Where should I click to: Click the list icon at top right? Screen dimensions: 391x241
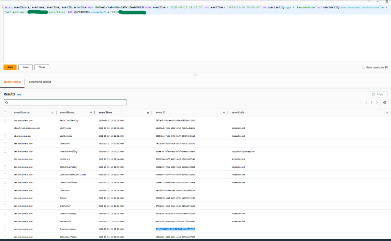click(x=387, y=2)
